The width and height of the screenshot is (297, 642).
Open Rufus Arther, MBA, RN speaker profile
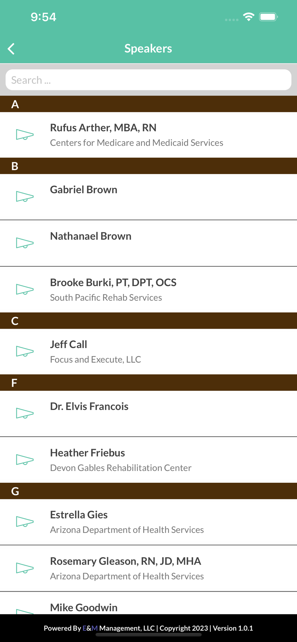[x=103, y=128]
